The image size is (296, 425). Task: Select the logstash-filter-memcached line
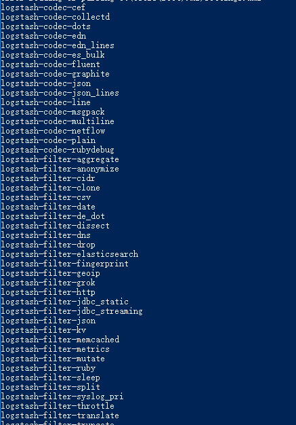coord(60,340)
